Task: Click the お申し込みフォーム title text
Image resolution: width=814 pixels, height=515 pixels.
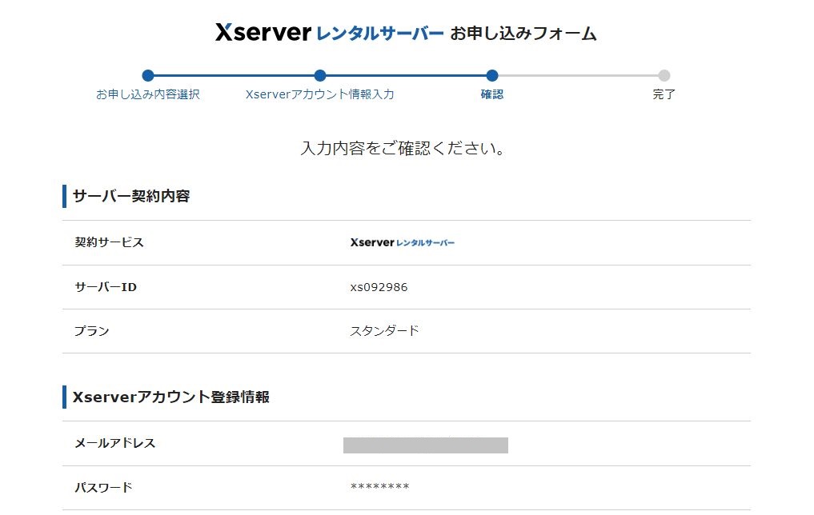Action: click(523, 34)
